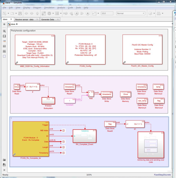Close the Receive sensor data tab
The width and height of the screenshot is (176, 178).
click(37, 19)
